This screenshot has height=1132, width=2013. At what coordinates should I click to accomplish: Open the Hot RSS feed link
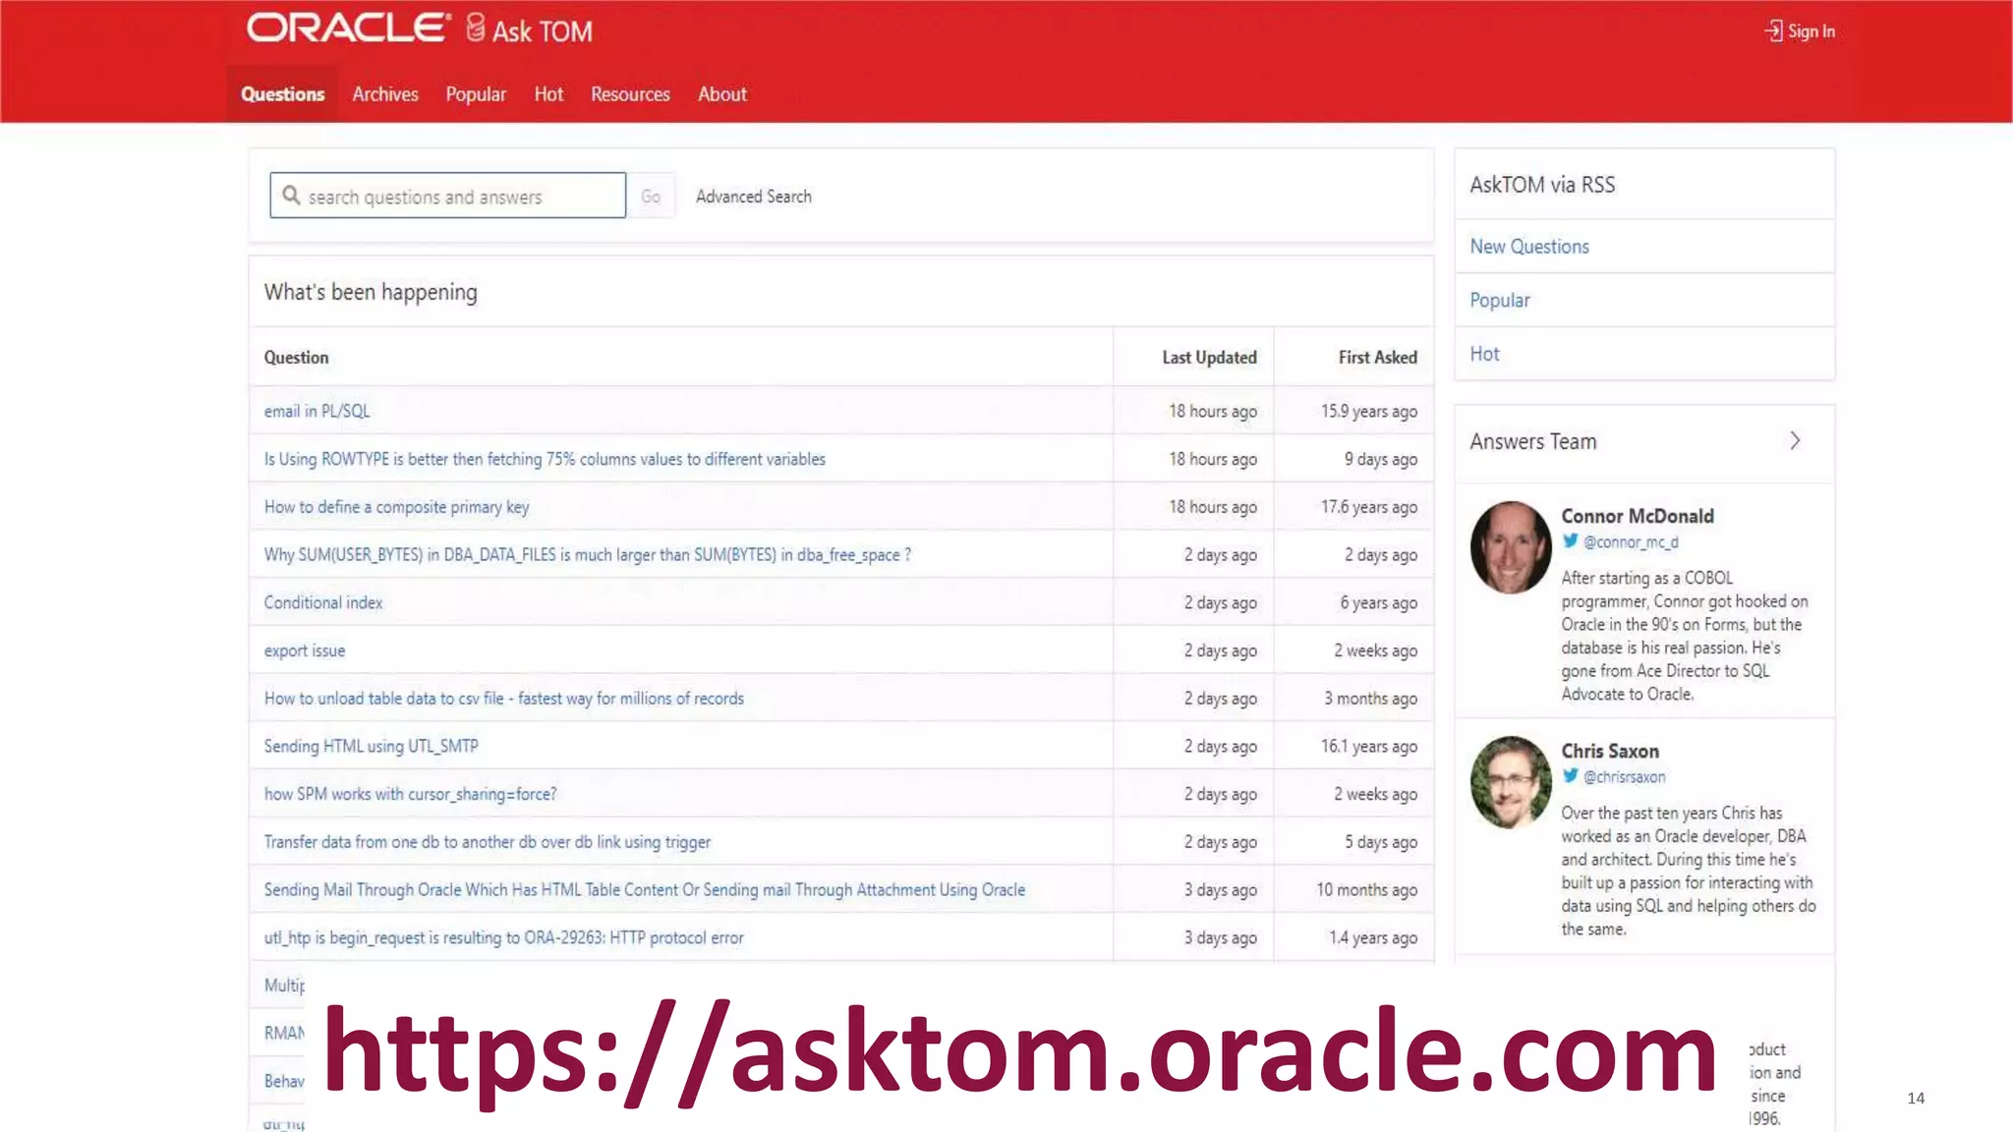[1484, 354]
